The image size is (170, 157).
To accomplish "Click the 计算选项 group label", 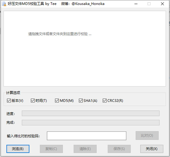I will tap(13, 93).
